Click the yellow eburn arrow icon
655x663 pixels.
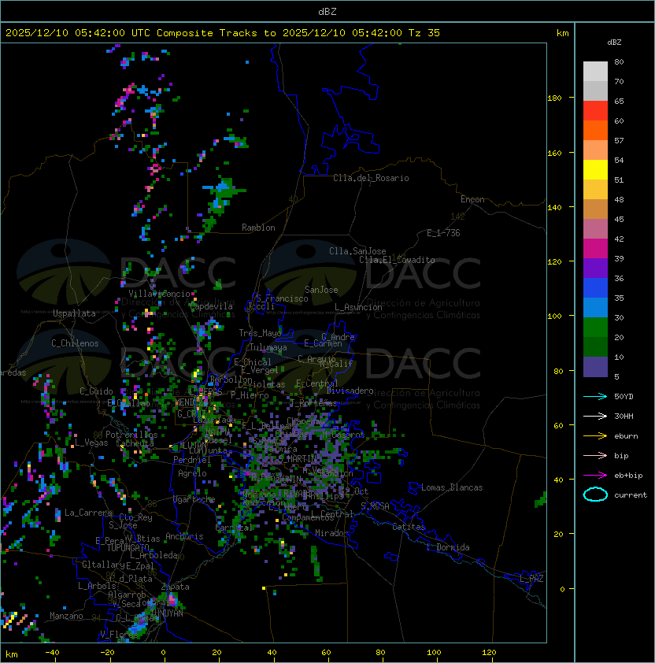coord(595,436)
